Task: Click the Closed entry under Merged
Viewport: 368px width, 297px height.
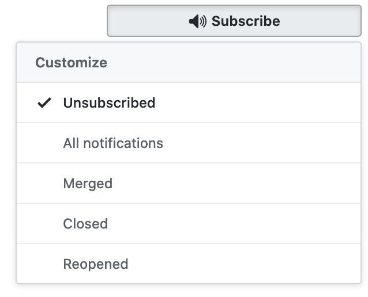Action: click(x=85, y=224)
